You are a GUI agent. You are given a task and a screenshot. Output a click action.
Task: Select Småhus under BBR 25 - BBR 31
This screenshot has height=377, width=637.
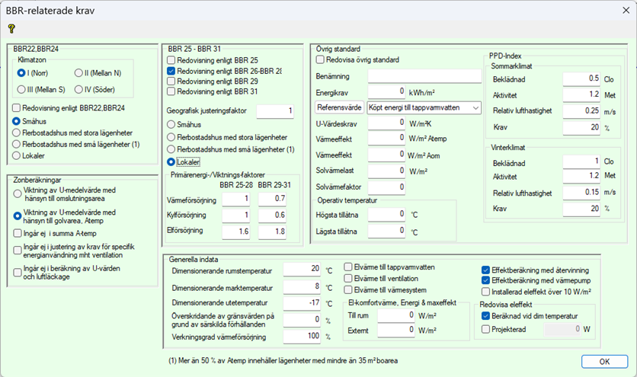click(x=171, y=124)
